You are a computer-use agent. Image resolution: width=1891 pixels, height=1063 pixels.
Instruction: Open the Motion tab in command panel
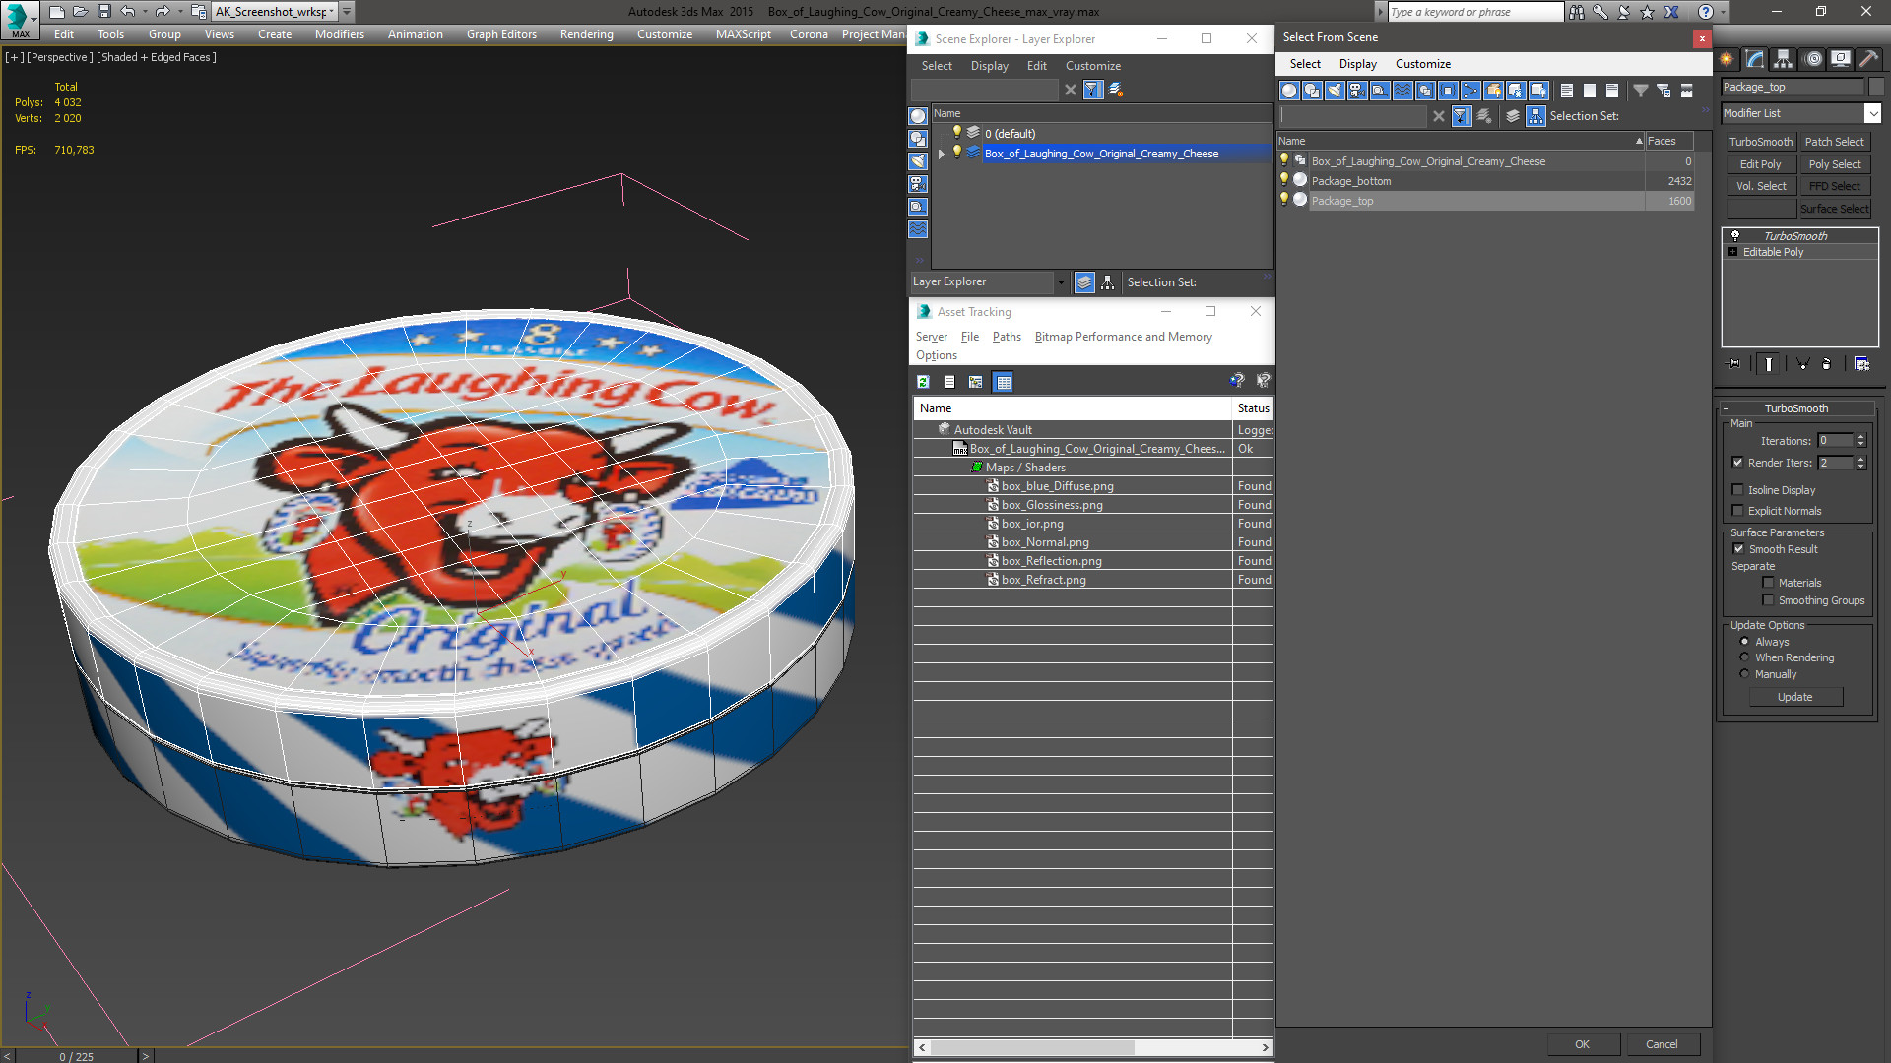(1813, 59)
